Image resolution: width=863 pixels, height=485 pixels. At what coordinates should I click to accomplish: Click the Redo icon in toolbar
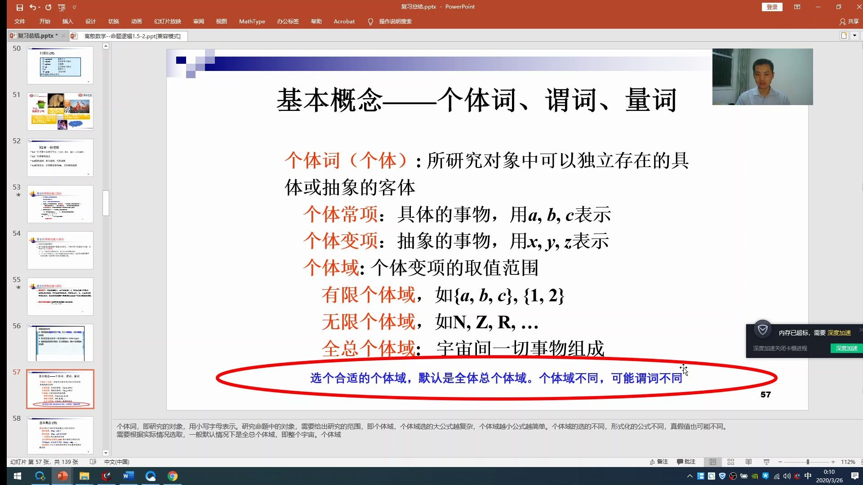49,7
